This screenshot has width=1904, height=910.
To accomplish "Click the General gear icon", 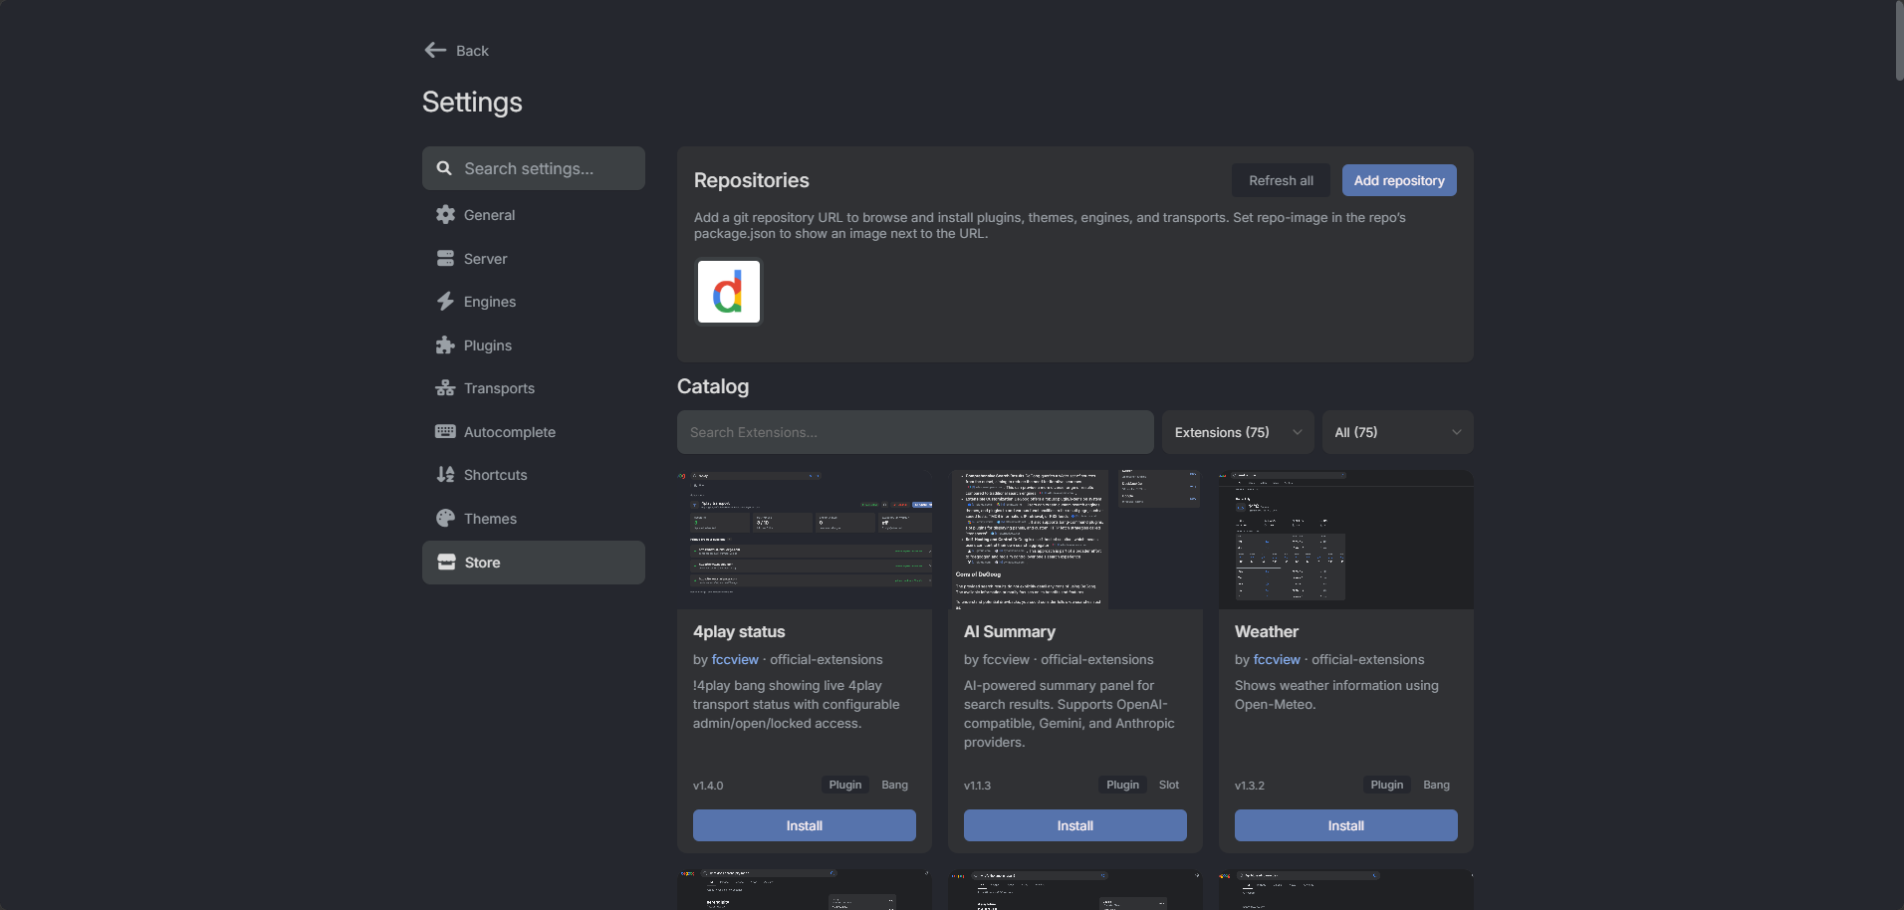I will pyautogui.click(x=445, y=214).
